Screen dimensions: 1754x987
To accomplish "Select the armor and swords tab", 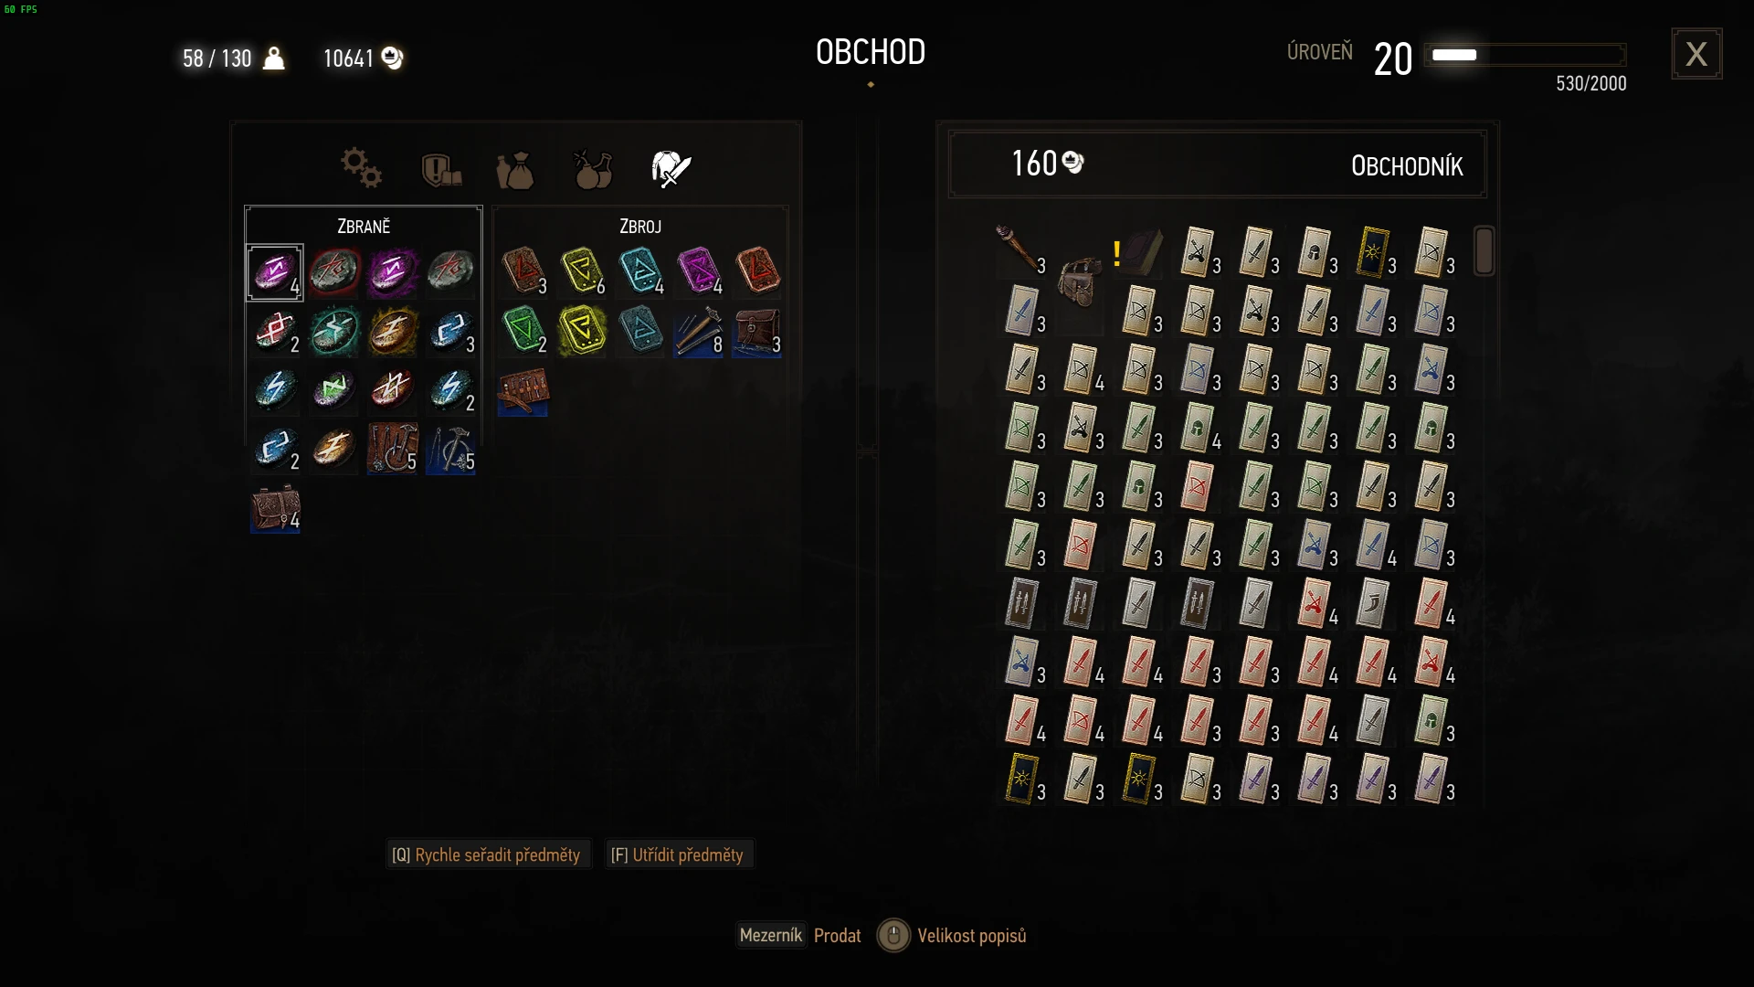I will coord(671,169).
